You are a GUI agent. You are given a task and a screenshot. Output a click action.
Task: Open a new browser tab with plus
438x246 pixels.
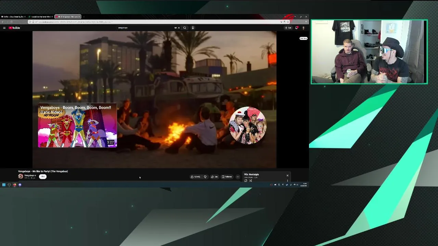(x=83, y=16)
